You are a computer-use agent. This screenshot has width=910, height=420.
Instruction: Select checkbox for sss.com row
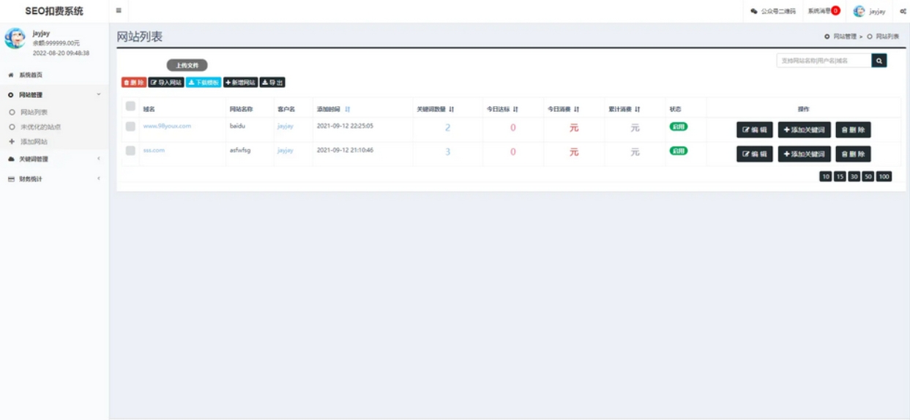(x=130, y=151)
